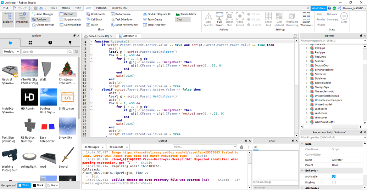
Task: Toggle the Chat window button
Action: [183, 19]
